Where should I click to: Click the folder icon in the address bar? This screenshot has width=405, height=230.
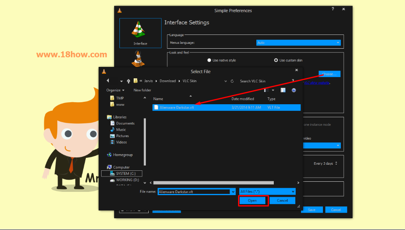(135, 81)
